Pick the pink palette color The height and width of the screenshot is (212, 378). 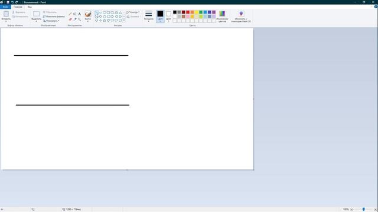coord(188,16)
